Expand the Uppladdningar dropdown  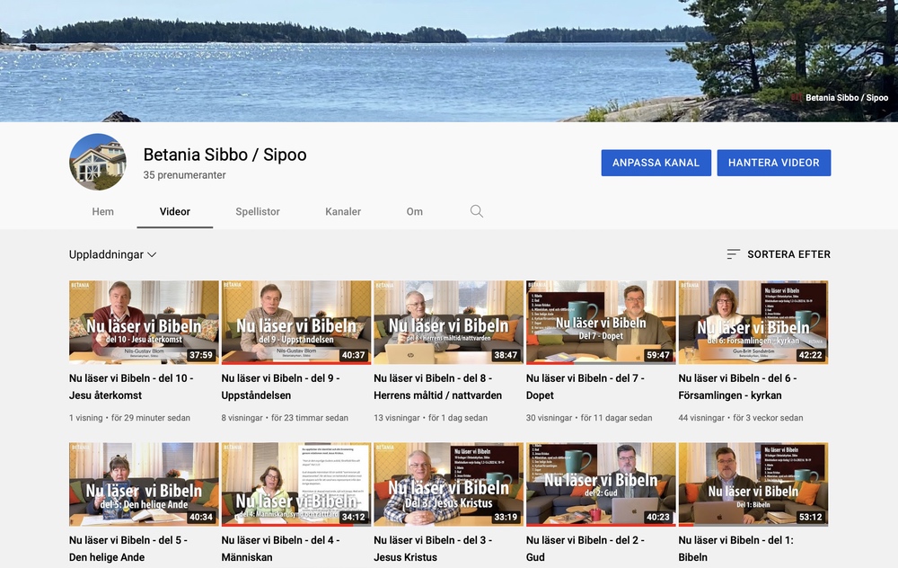tap(113, 254)
